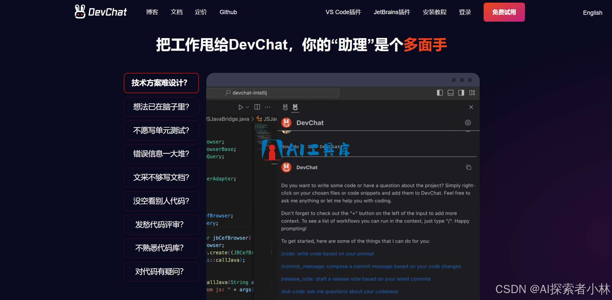Open the Github link in navigation
Screen dimensions: 612x300
click(x=228, y=12)
